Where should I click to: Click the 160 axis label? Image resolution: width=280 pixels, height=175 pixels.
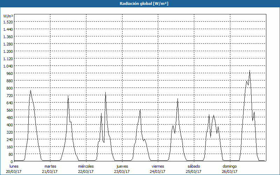click(10, 147)
